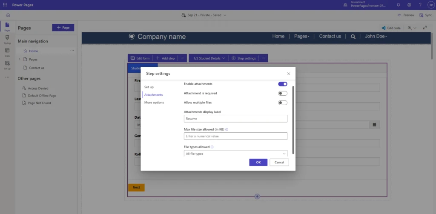Screen dimensions: 436x214
Task: Switch to the Set up tab
Action: (x=149, y=87)
